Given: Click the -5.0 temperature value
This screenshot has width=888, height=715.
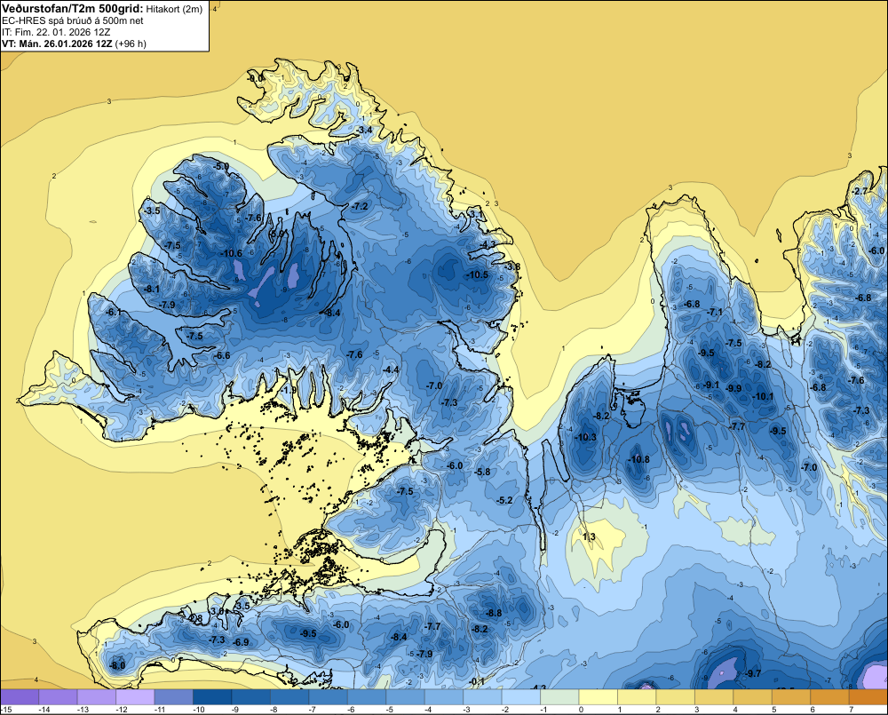Looking at the screenshot, I should 222,166.
